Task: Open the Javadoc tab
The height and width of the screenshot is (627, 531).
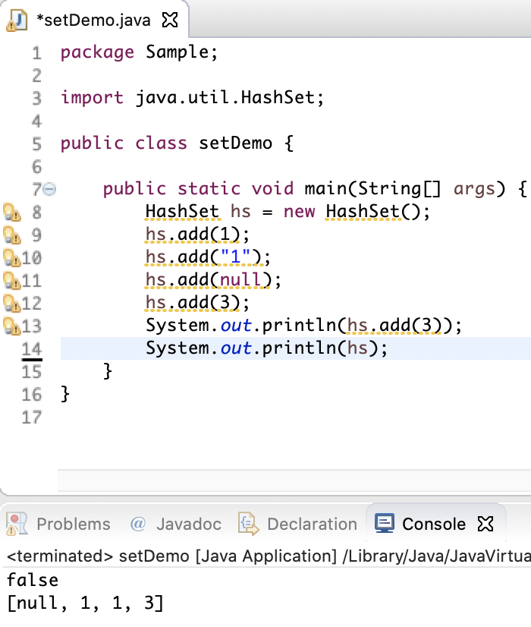Action: pyautogui.click(x=189, y=524)
